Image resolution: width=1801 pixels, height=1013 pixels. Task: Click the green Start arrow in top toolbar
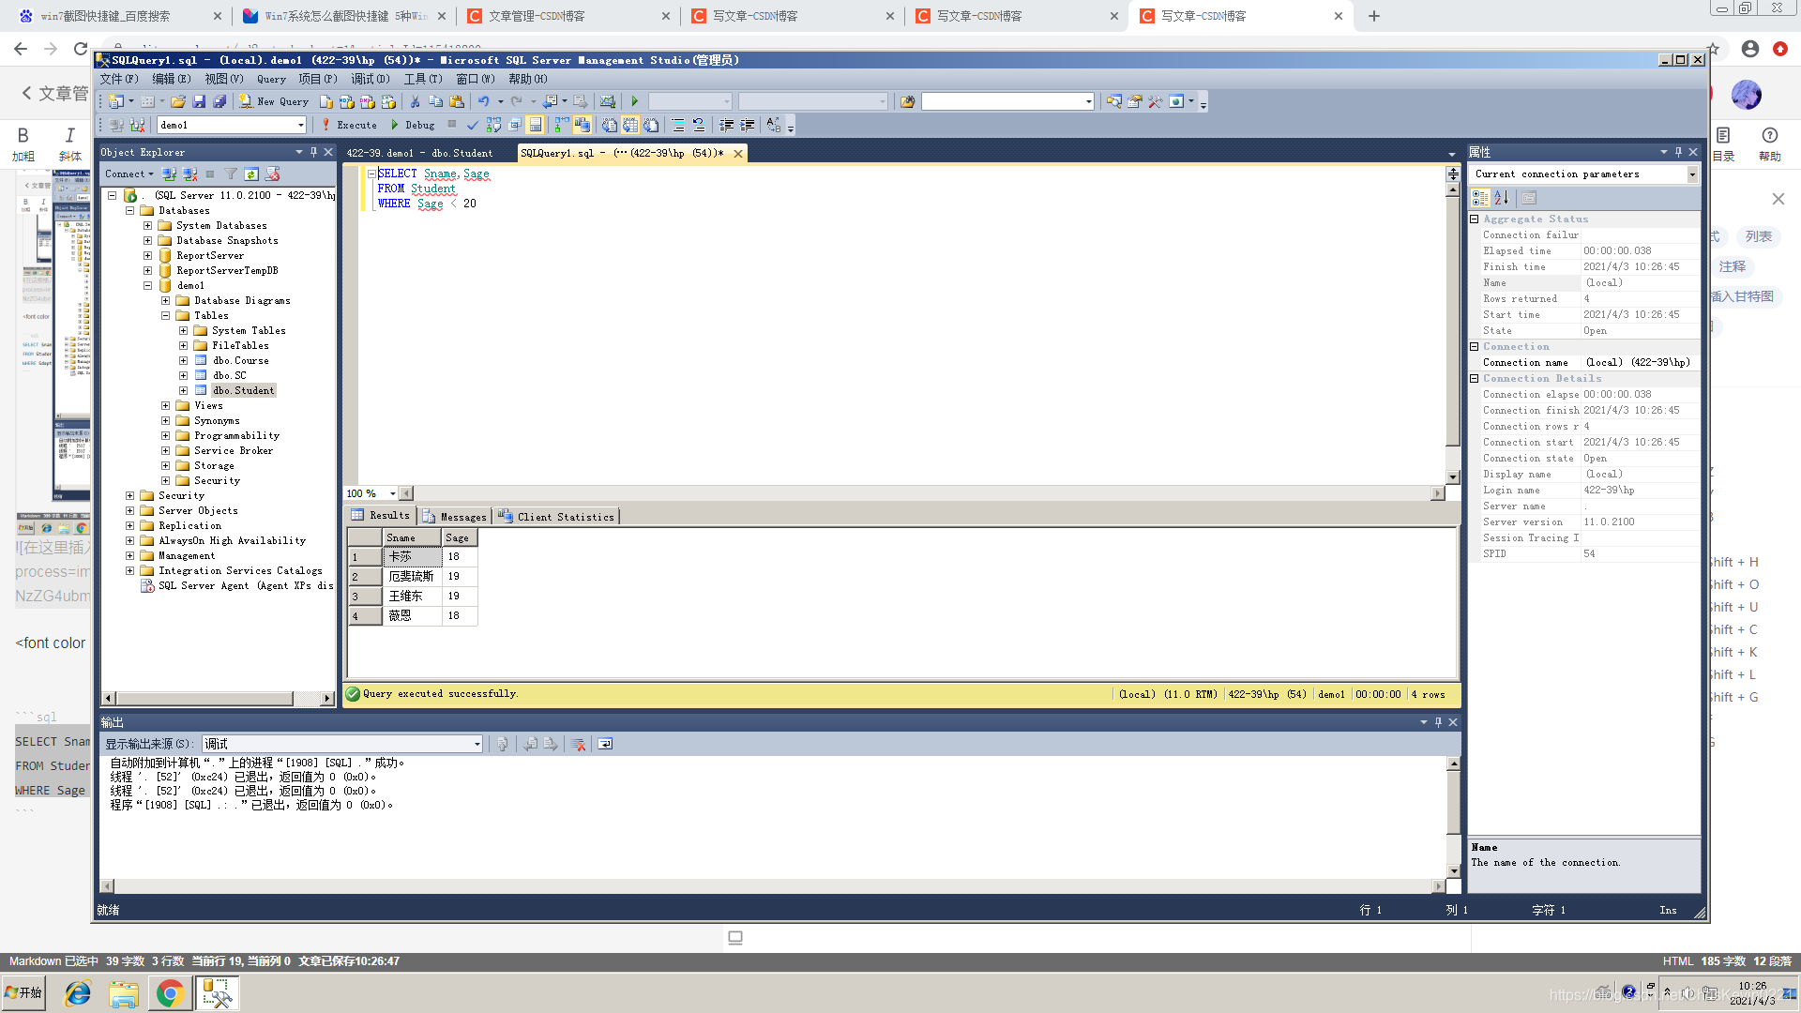point(635,101)
